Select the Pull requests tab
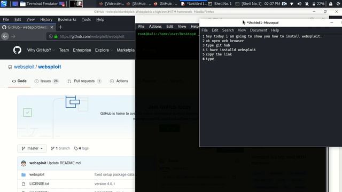Image resolution: width=342 pixels, height=192 pixels. [x=84, y=81]
